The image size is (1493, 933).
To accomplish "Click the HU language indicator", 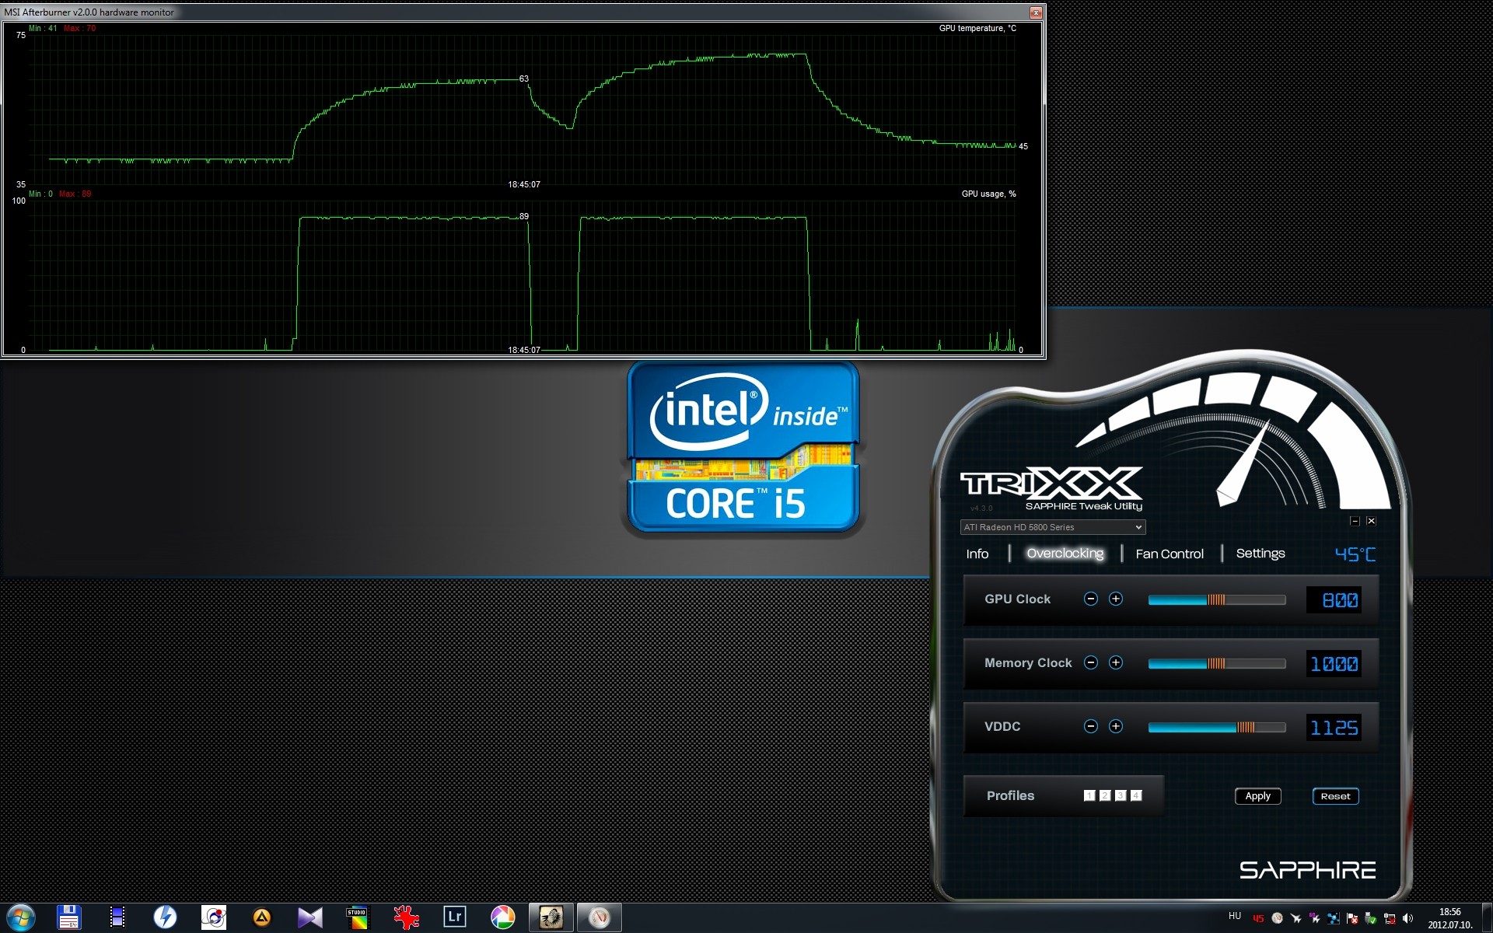I will 1235,916.
